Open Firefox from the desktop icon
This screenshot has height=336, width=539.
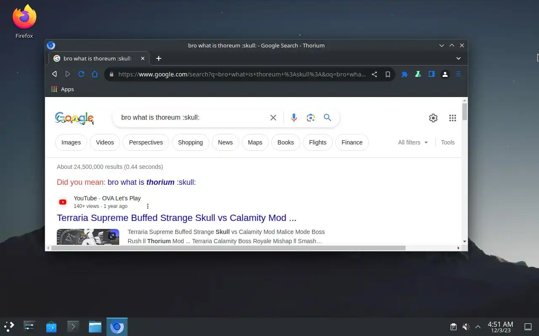click(24, 22)
